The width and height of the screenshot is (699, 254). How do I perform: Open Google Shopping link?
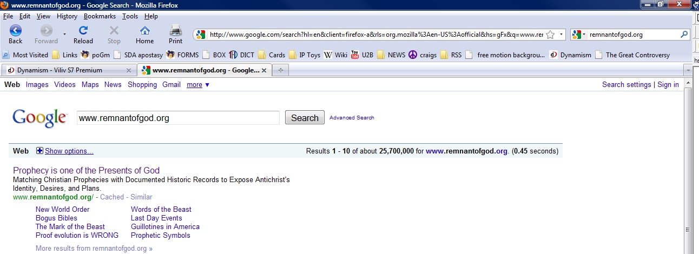pyautogui.click(x=142, y=85)
